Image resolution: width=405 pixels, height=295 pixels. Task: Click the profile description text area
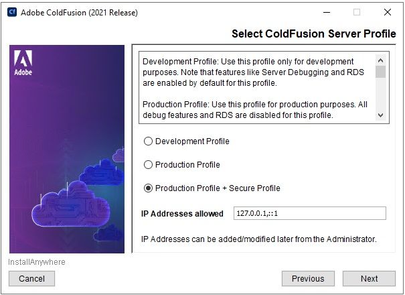click(x=257, y=88)
